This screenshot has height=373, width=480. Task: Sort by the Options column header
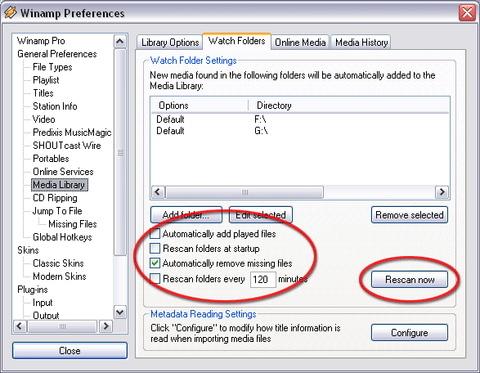point(200,106)
